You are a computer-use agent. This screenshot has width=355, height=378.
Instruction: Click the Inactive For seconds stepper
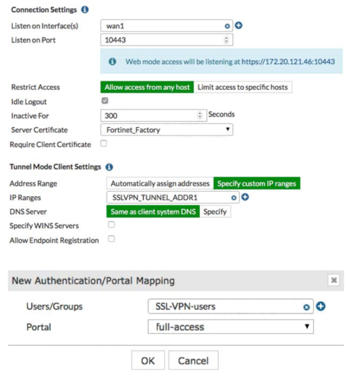[x=200, y=115]
